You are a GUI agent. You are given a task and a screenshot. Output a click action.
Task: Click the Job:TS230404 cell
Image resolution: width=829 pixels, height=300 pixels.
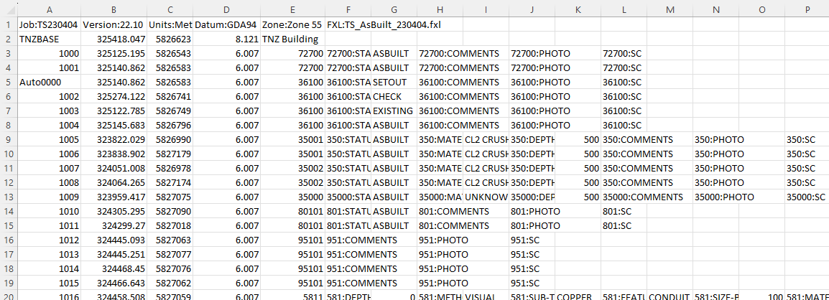pyautogui.click(x=48, y=24)
